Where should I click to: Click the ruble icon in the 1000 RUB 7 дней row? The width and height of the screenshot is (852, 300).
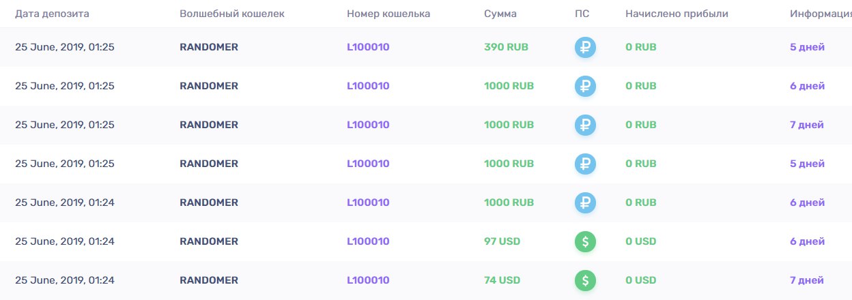click(x=585, y=125)
